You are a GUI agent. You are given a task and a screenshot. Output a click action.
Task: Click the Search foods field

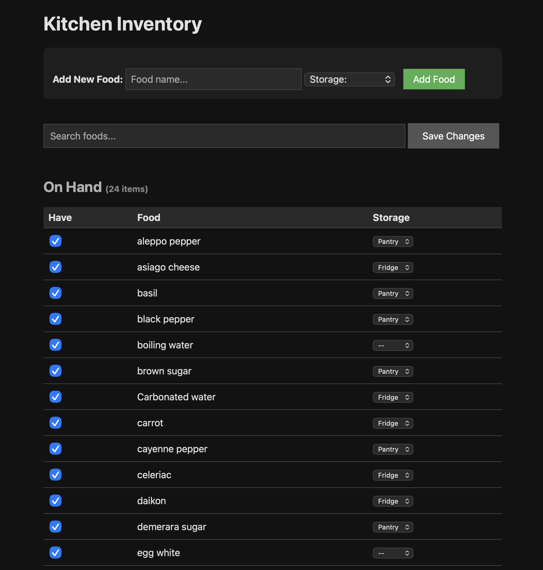pyautogui.click(x=224, y=136)
